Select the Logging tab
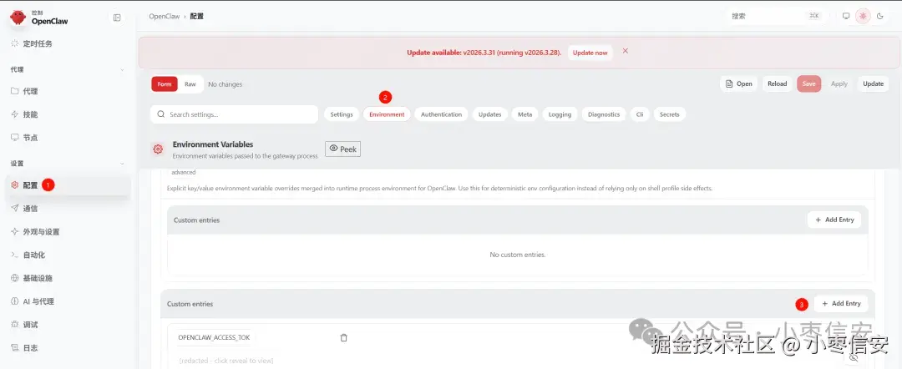 pos(560,114)
